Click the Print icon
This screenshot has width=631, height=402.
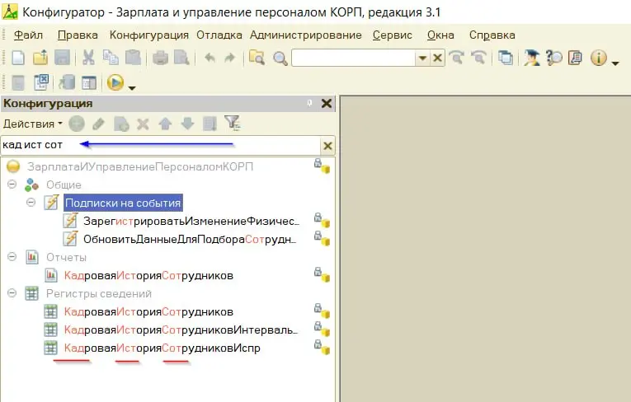160,58
